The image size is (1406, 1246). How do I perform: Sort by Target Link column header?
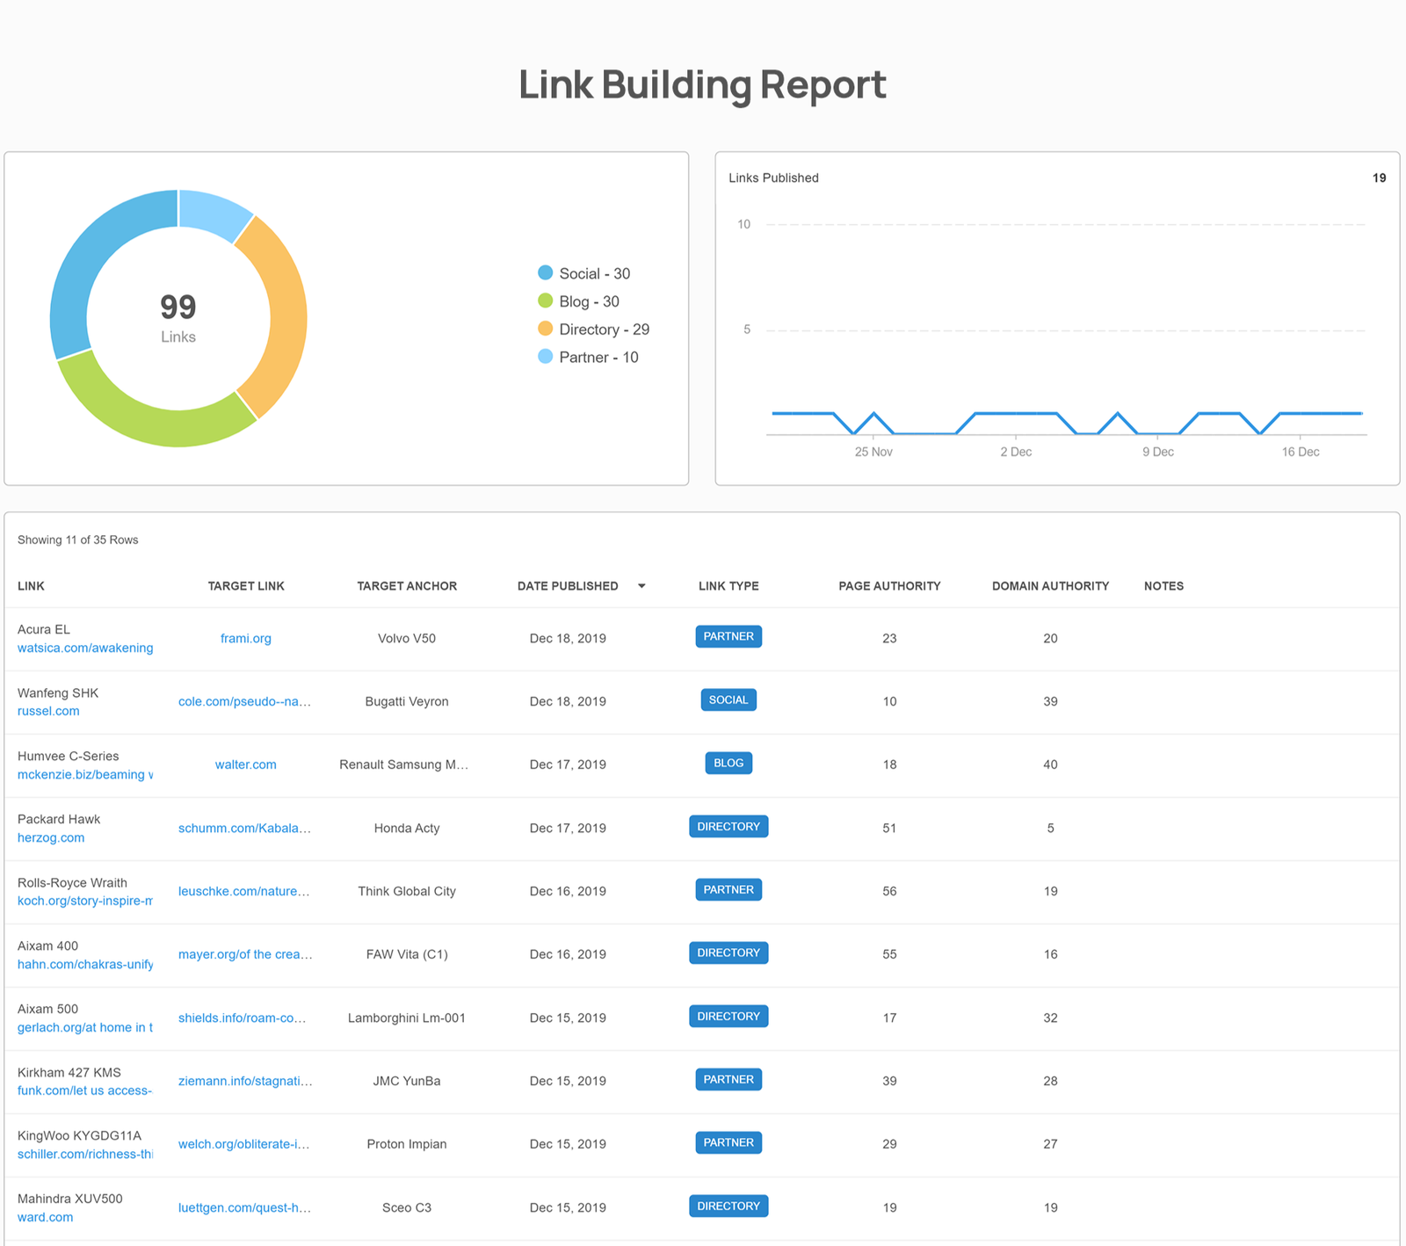[x=246, y=586]
